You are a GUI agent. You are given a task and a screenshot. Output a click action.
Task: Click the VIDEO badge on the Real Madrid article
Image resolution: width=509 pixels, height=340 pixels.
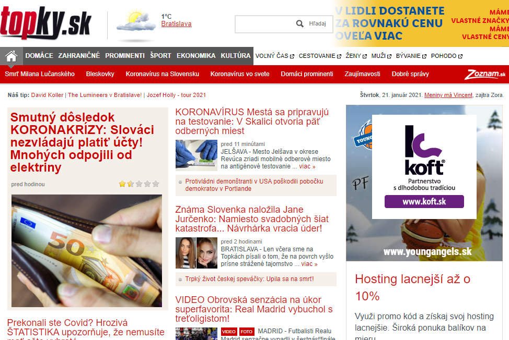click(x=229, y=332)
